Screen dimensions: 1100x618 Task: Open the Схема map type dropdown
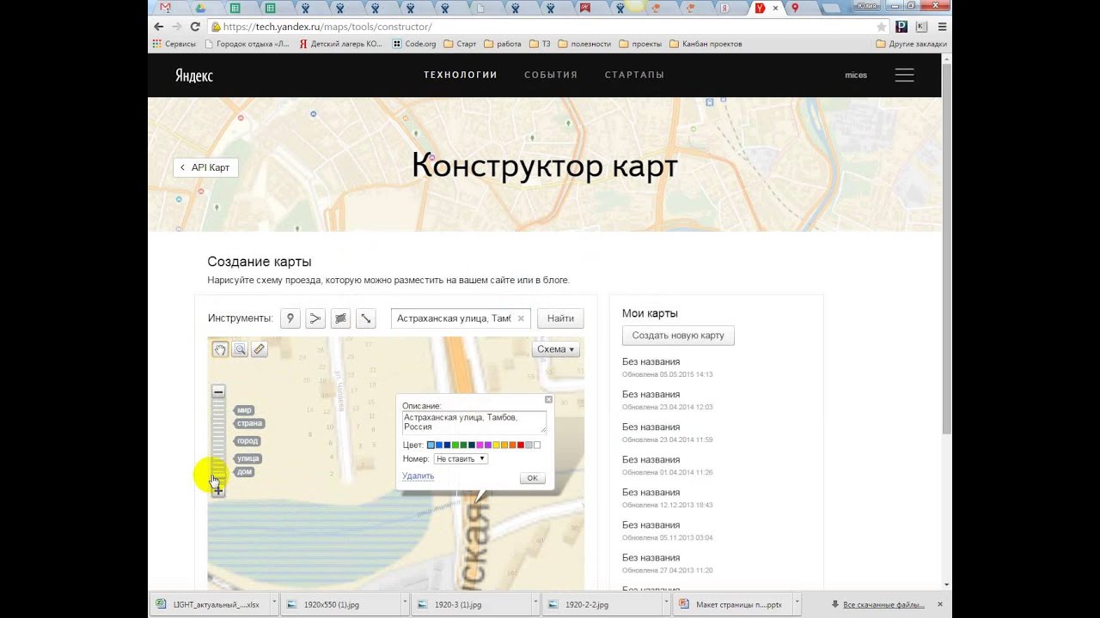556,349
